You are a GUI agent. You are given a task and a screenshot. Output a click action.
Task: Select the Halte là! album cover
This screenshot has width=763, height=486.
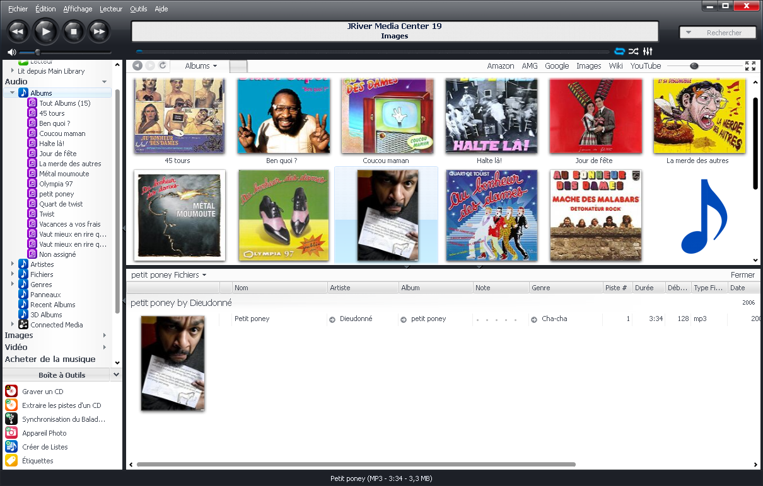point(491,116)
